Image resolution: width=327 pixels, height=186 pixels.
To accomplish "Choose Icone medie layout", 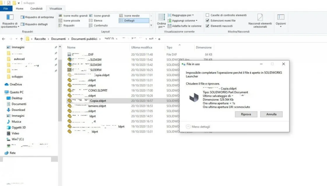I will 129,16.
